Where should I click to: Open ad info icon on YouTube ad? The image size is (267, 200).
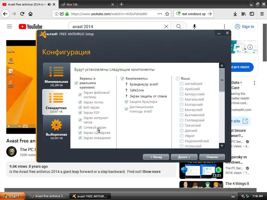click(x=250, y=47)
